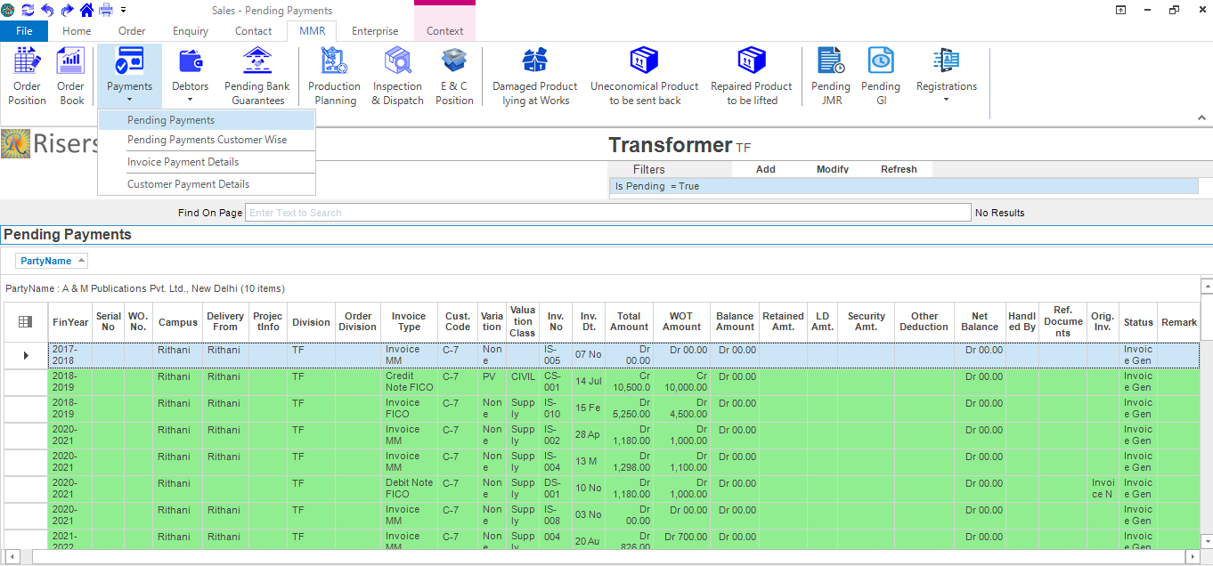Click the Find On Page search field
Screen dimensions: 1213x566
pos(607,213)
